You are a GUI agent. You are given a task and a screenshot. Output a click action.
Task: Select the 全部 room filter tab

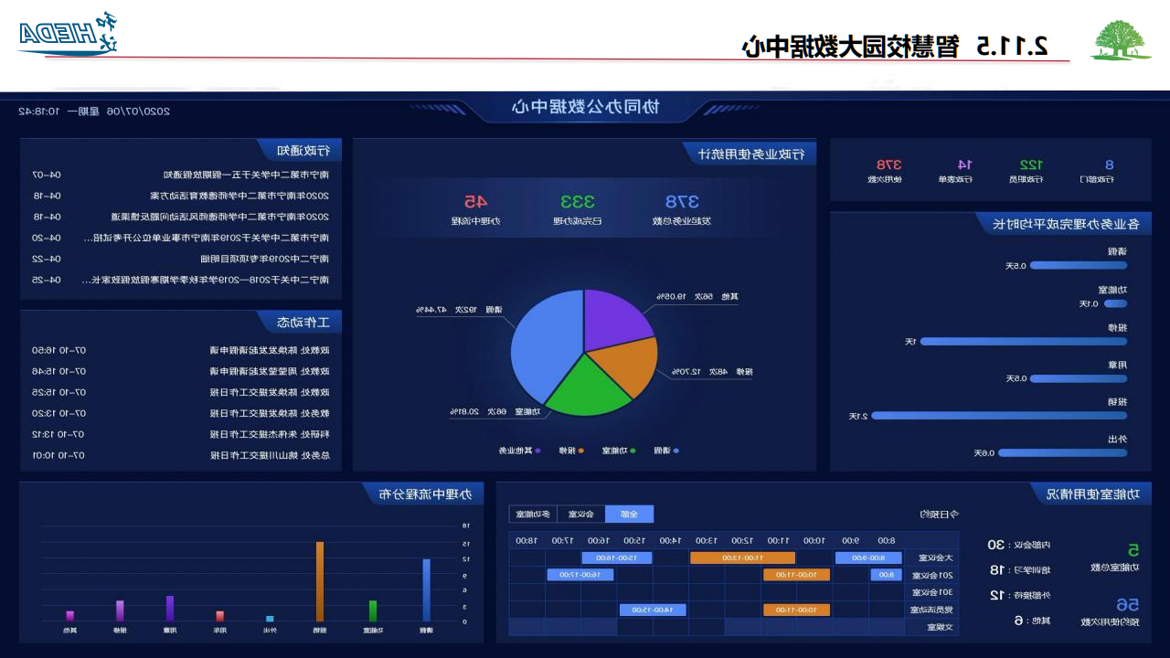click(630, 514)
